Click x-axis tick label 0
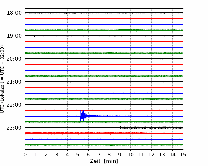 (25, 155)
